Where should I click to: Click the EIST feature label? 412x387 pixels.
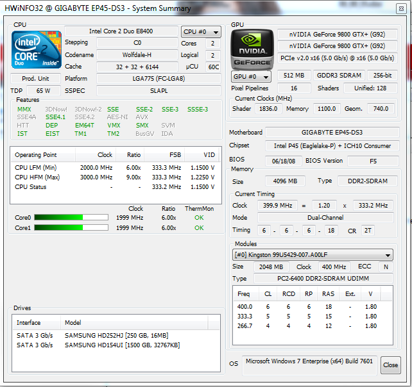click(53, 134)
